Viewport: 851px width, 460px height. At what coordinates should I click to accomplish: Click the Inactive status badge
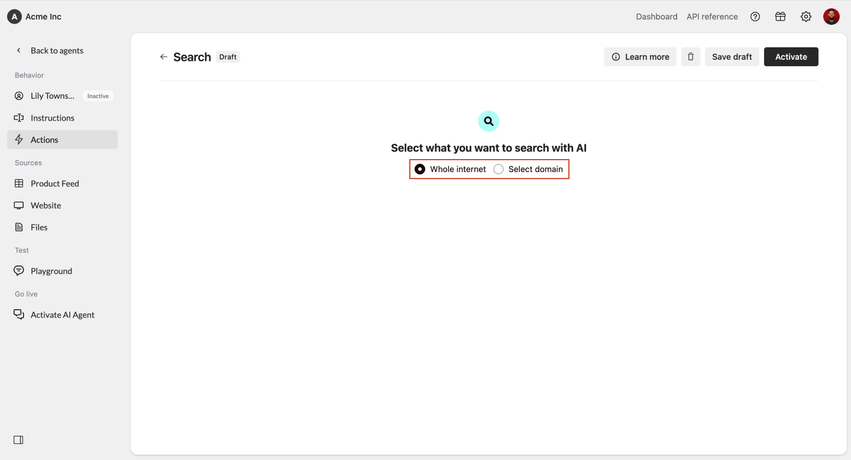coord(98,96)
